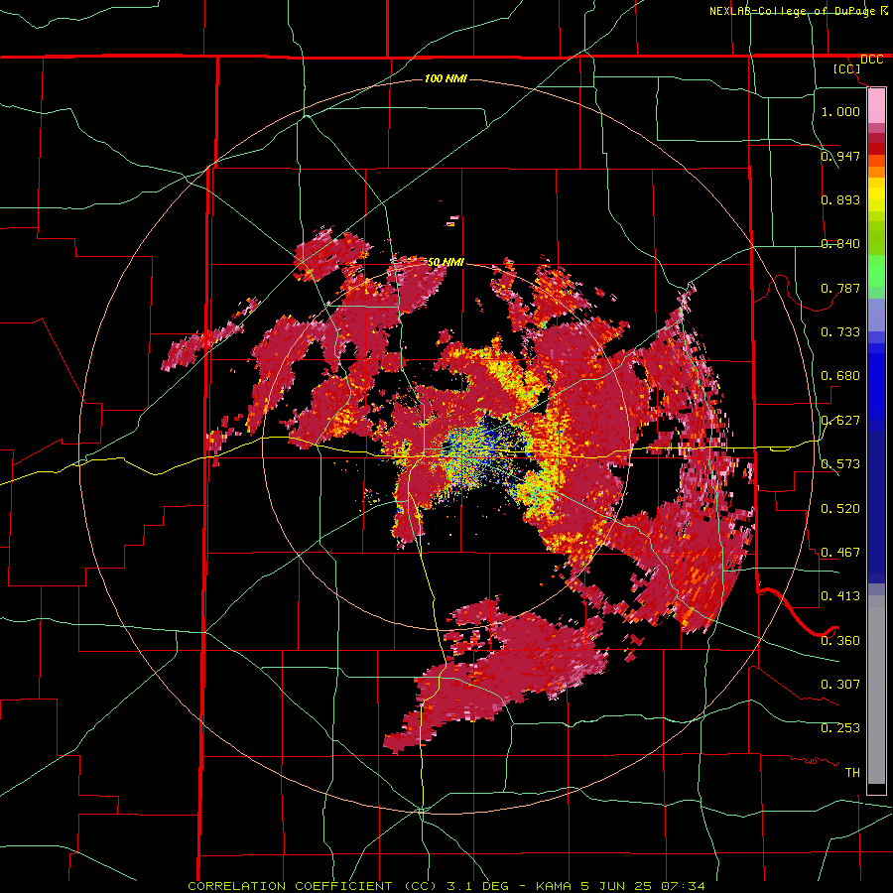
Task: Click the 07:34 timestamp text
Action: 683,886
